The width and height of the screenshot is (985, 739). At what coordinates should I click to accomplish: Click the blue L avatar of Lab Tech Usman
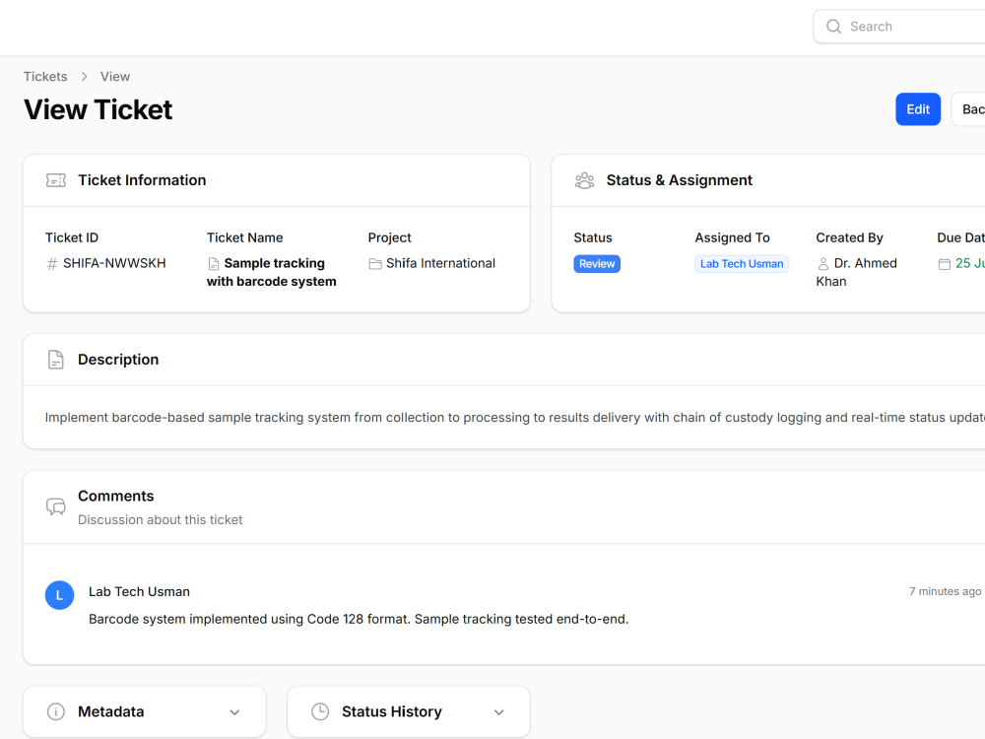[60, 595]
